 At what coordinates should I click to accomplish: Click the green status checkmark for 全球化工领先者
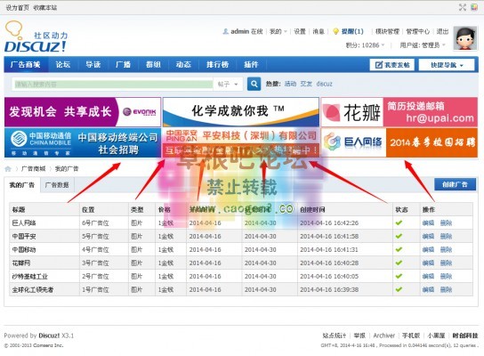(x=399, y=289)
